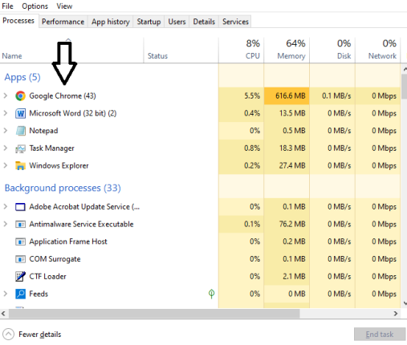The image size is (407, 345).
Task: Click Chrome's 5.5% CPU cell
Action: (241, 95)
